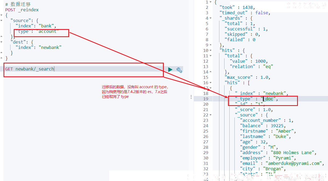Fold the "_source" object at line 22
Image resolution: width=328 pixels, height=181 pixels.
211,115
